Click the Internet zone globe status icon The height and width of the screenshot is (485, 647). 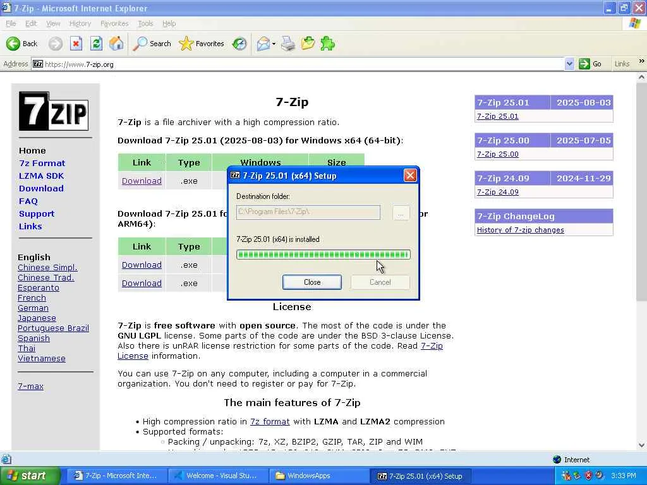[x=557, y=459]
